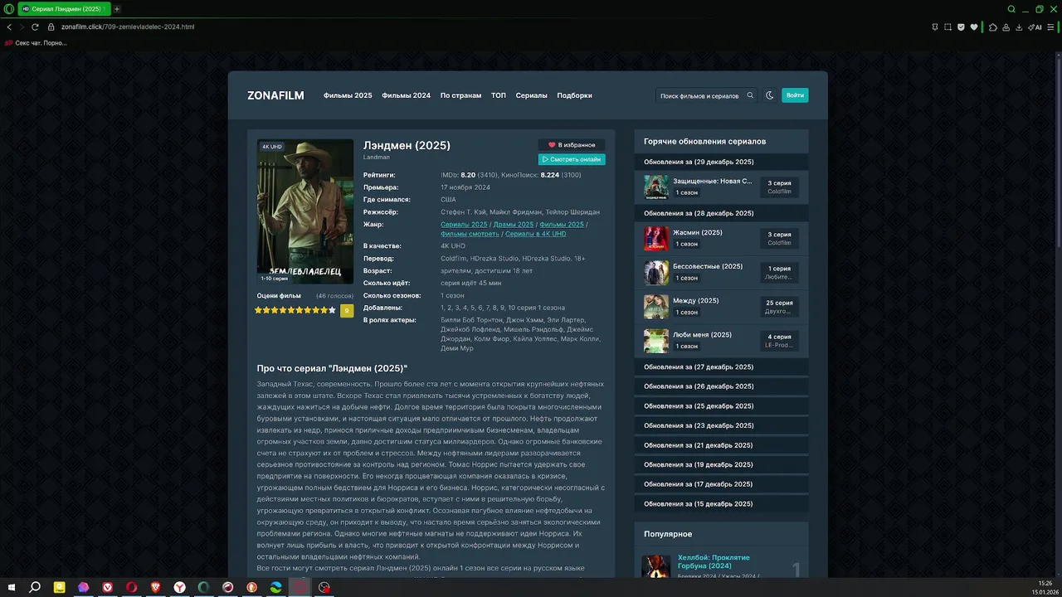
Task: Open the Windows Start menu
Action: pos(11,587)
